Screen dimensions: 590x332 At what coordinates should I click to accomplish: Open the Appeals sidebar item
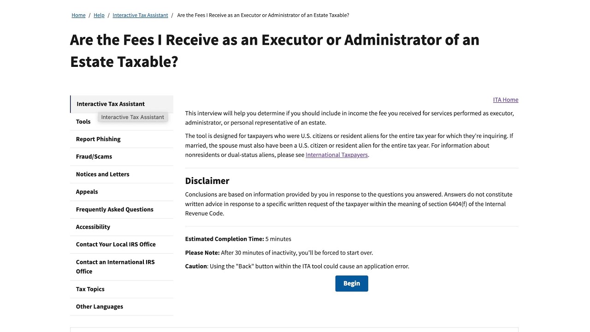tap(87, 192)
